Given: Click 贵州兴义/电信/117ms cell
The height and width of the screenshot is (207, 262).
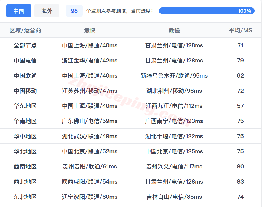Looking at the screenshot, I should [174, 167].
